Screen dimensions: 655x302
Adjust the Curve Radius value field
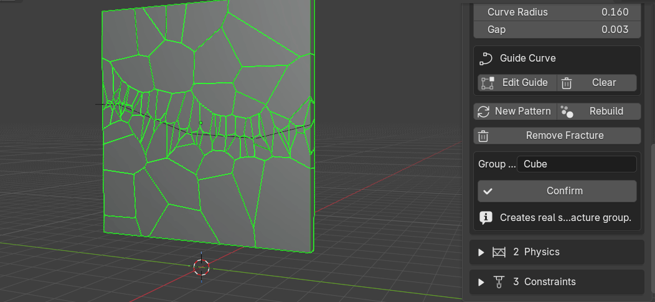click(x=557, y=12)
